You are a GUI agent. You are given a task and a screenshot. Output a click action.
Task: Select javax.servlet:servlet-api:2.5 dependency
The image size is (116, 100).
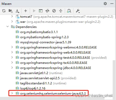(48, 78)
